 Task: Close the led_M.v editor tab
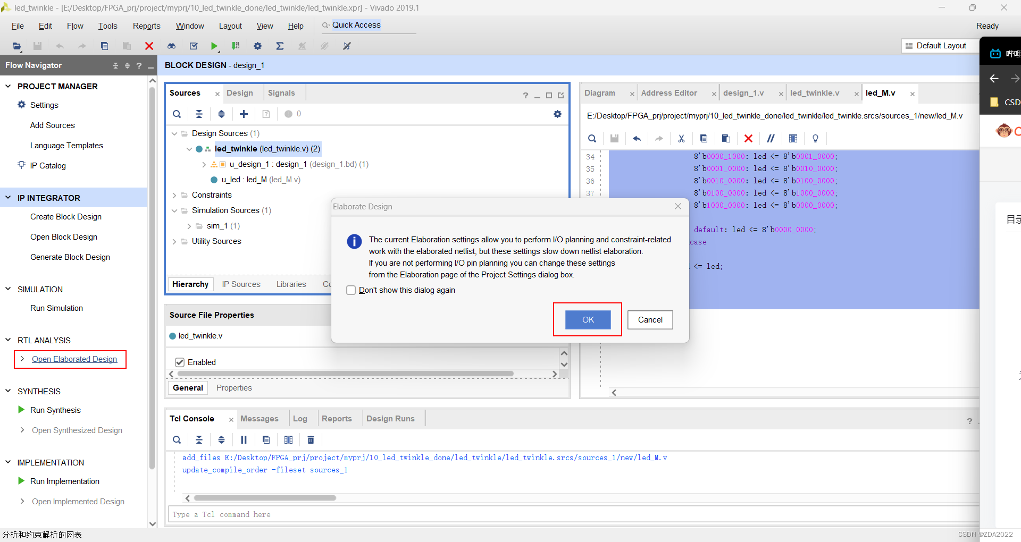pos(912,94)
